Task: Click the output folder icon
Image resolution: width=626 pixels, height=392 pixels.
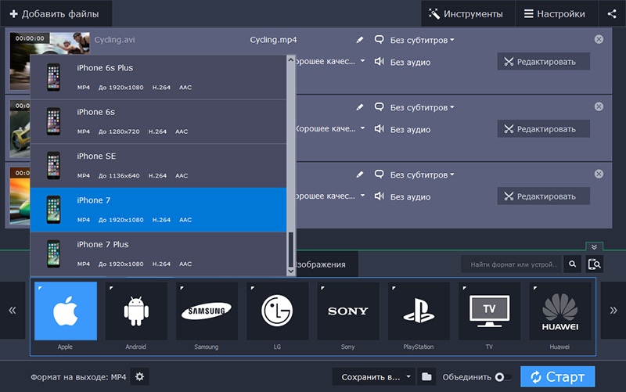Action: [426, 377]
